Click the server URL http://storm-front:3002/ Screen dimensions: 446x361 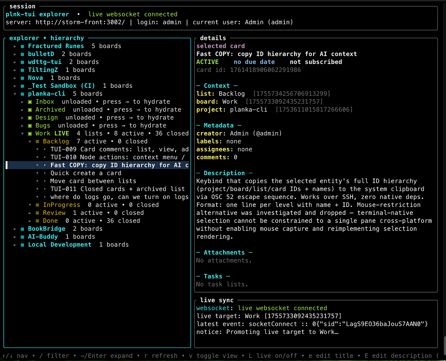pos(80,22)
